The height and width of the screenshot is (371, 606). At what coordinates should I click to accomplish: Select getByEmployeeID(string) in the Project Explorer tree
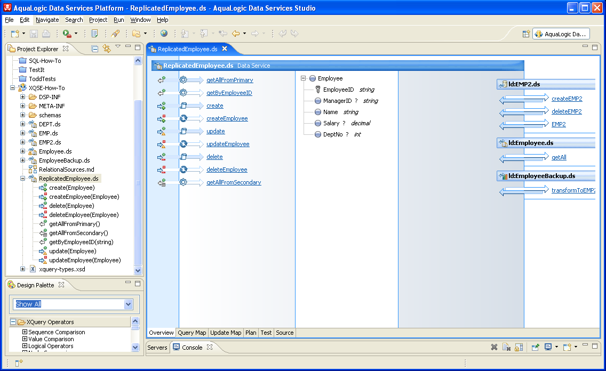point(81,242)
